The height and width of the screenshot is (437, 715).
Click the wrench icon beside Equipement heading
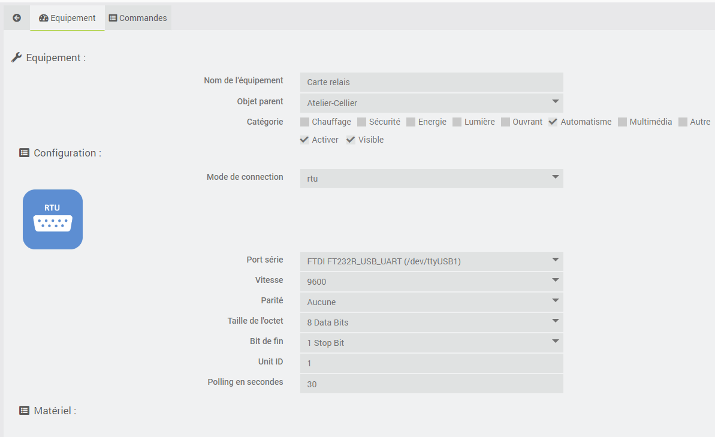point(17,58)
